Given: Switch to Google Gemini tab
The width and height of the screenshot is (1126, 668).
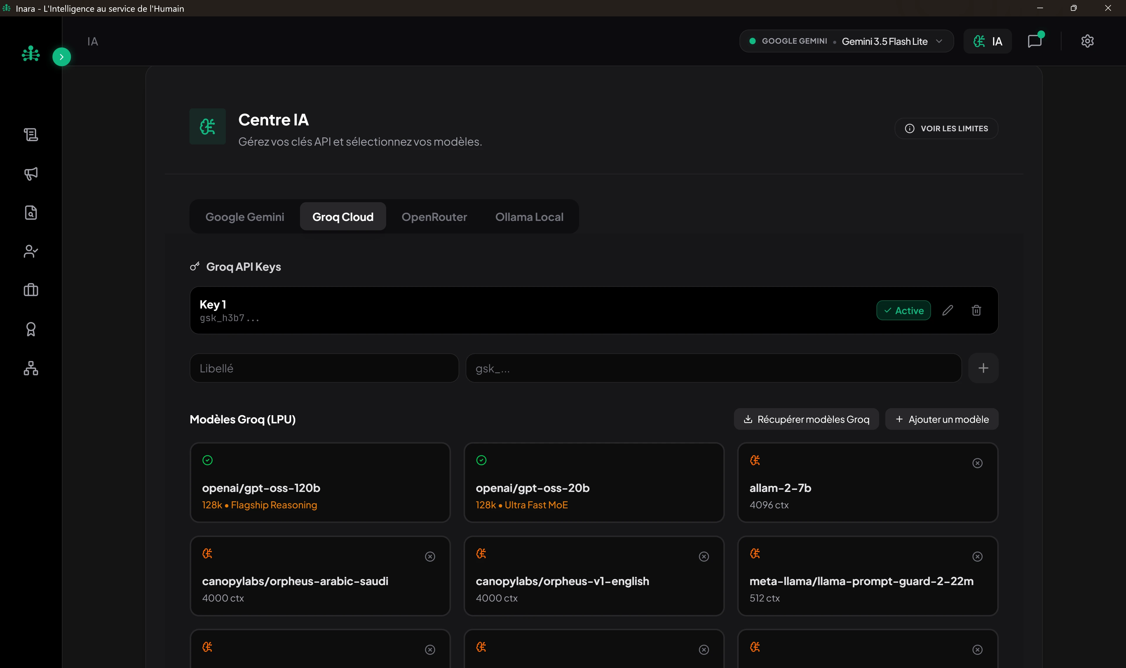Looking at the screenshot, I should 245,217.
